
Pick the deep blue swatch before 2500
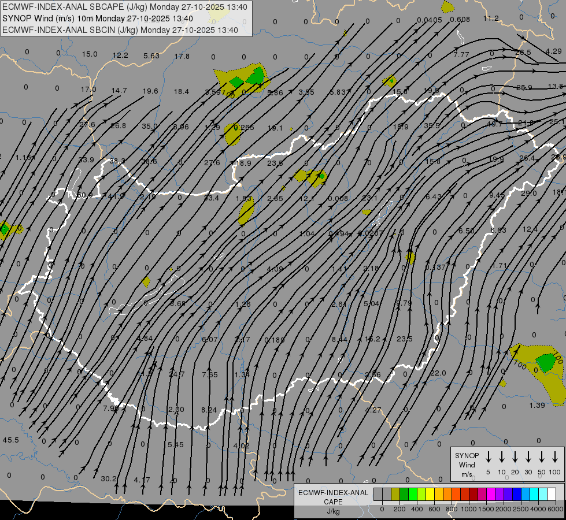tap(516, 494)
